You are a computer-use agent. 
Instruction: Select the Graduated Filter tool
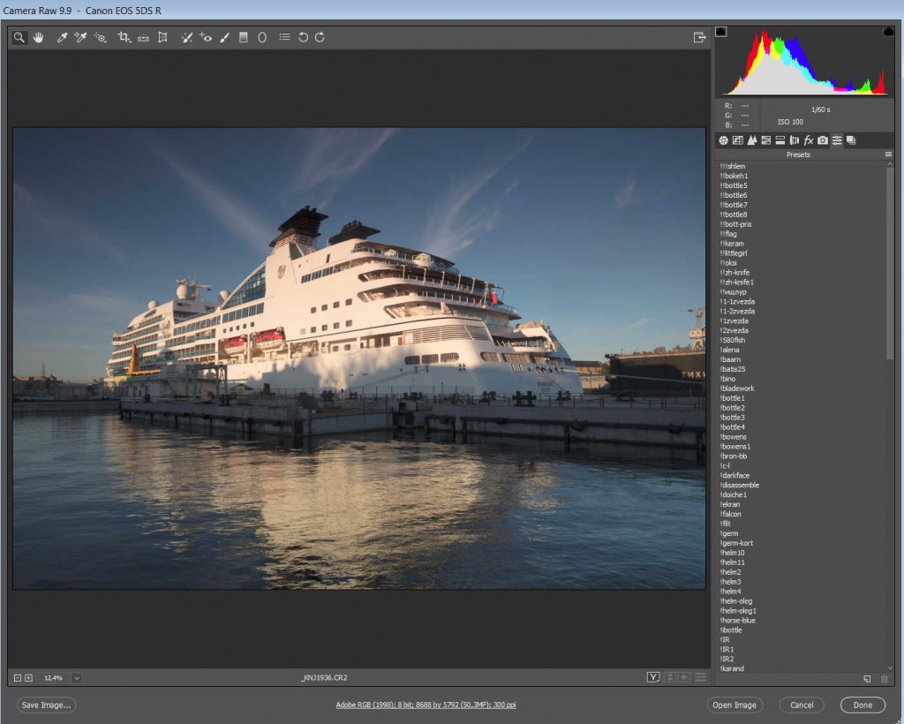pos(243,38)
